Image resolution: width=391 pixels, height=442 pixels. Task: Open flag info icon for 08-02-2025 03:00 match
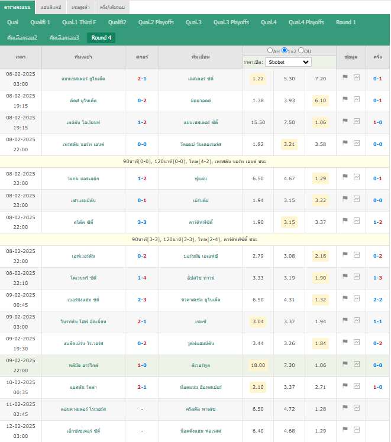pyautogui.click(x=345, y=77)
